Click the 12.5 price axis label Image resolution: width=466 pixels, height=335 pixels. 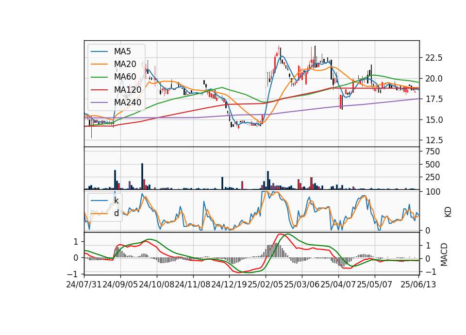[x=434, y=140]
